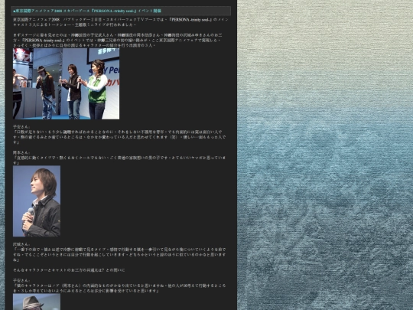Image resolution: width=413 pixels, height=310 pixels.
Task: Select the 沢城さん label below the portrait photo
Action: click(x=21, y=244)
